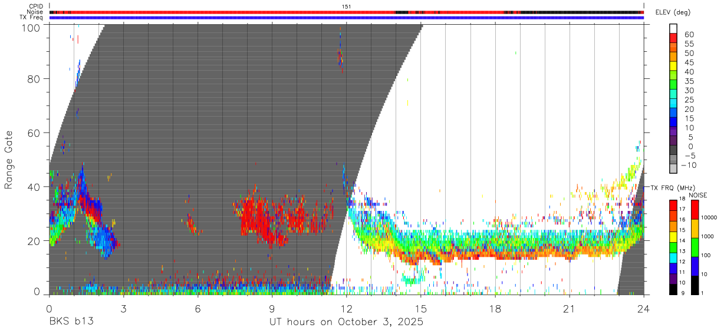Click range gate tick label 40 on y-axis
The width and height of the screenshot is (724, 334).
pos(34,187)
